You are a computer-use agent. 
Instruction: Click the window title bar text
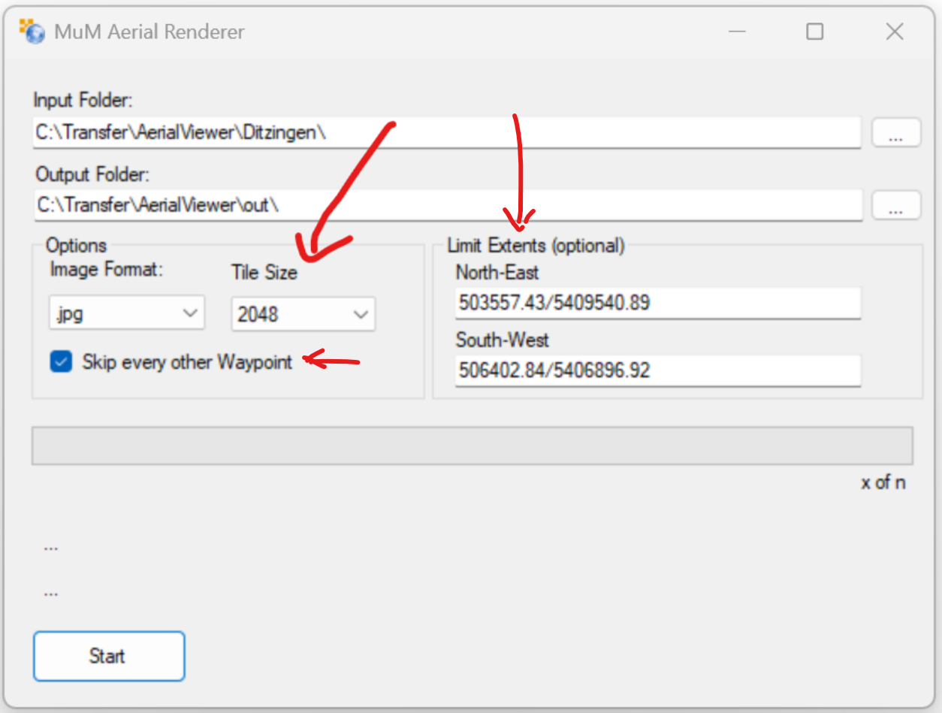pos(149,32)
